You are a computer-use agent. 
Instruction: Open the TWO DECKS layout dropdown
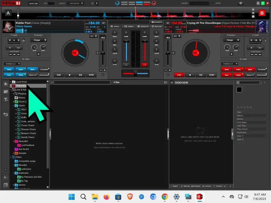point(76,3)
